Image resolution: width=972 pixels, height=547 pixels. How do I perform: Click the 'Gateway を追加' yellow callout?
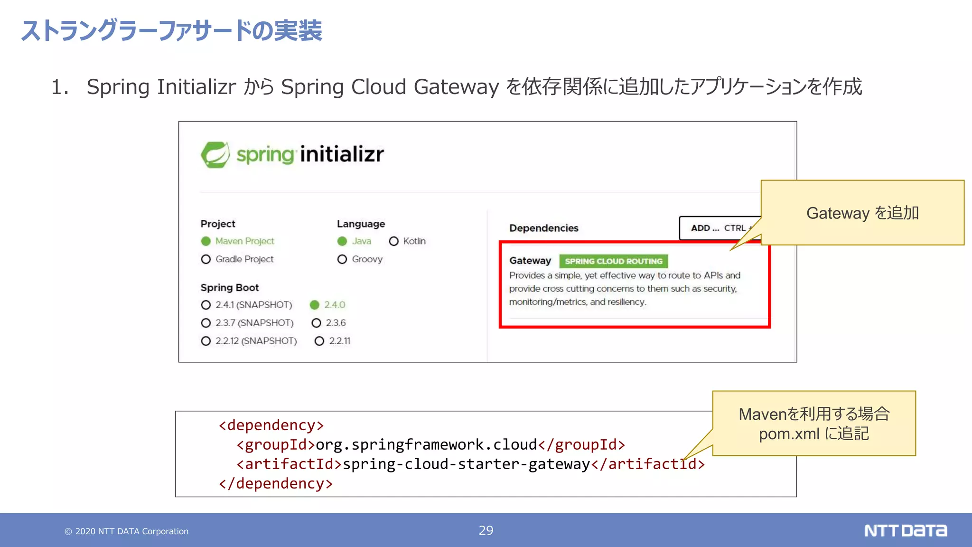tap(862, 213)
